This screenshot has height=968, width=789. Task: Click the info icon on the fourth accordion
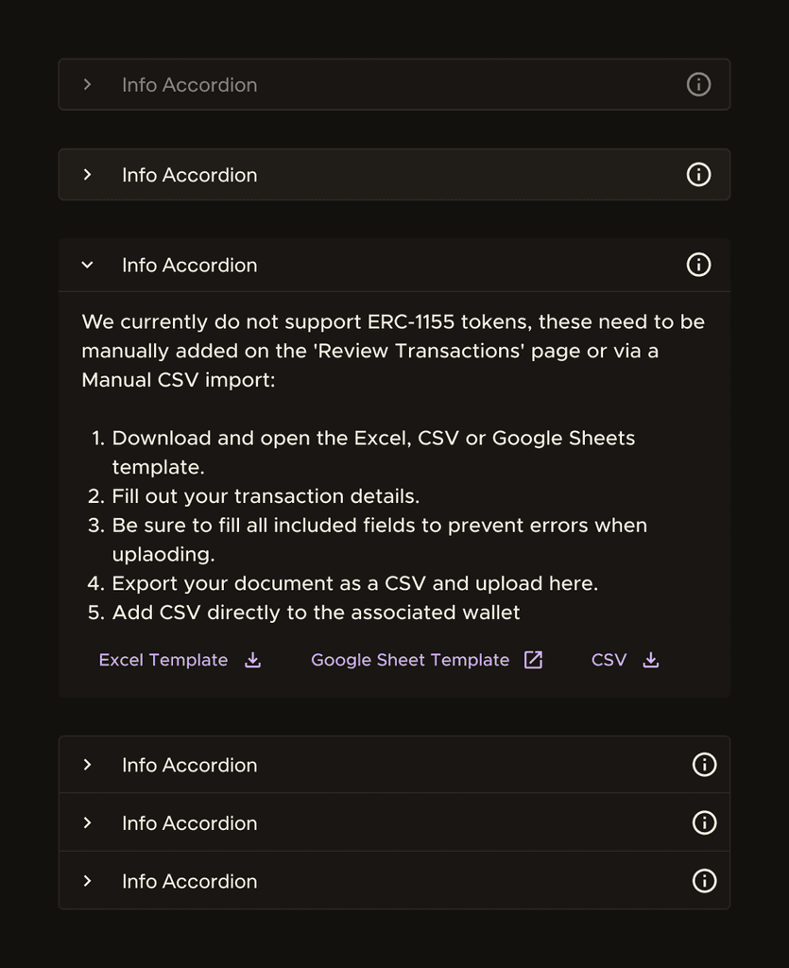[x=704, y=765]
